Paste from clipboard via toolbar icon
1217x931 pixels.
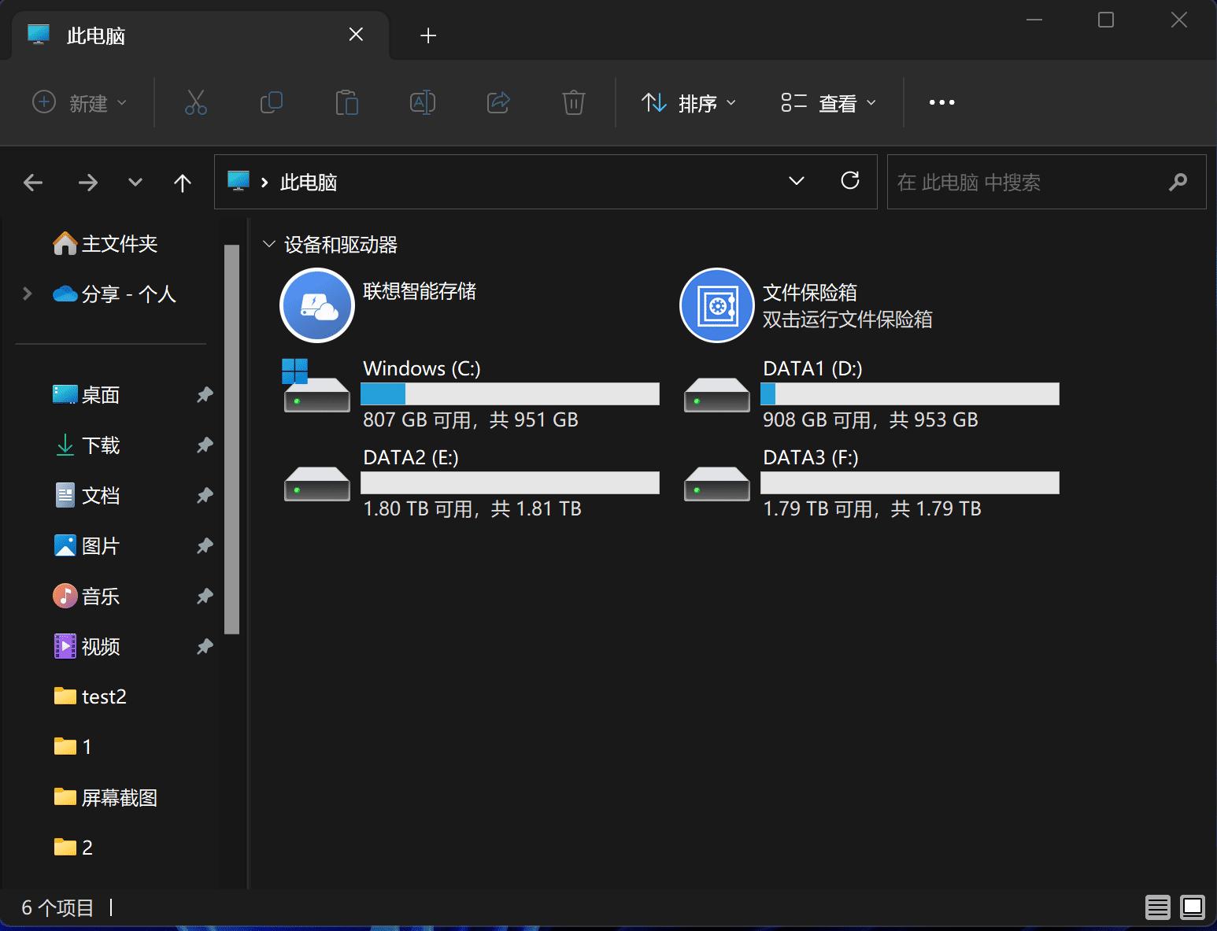pos(346,102)
